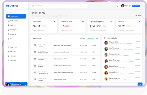147x95 pixels.
Task: Click the Olivia Bennett budget chart icon
Action: 35,66
